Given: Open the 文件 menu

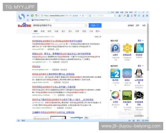Looking at the screenshot, I should [112, 12].
